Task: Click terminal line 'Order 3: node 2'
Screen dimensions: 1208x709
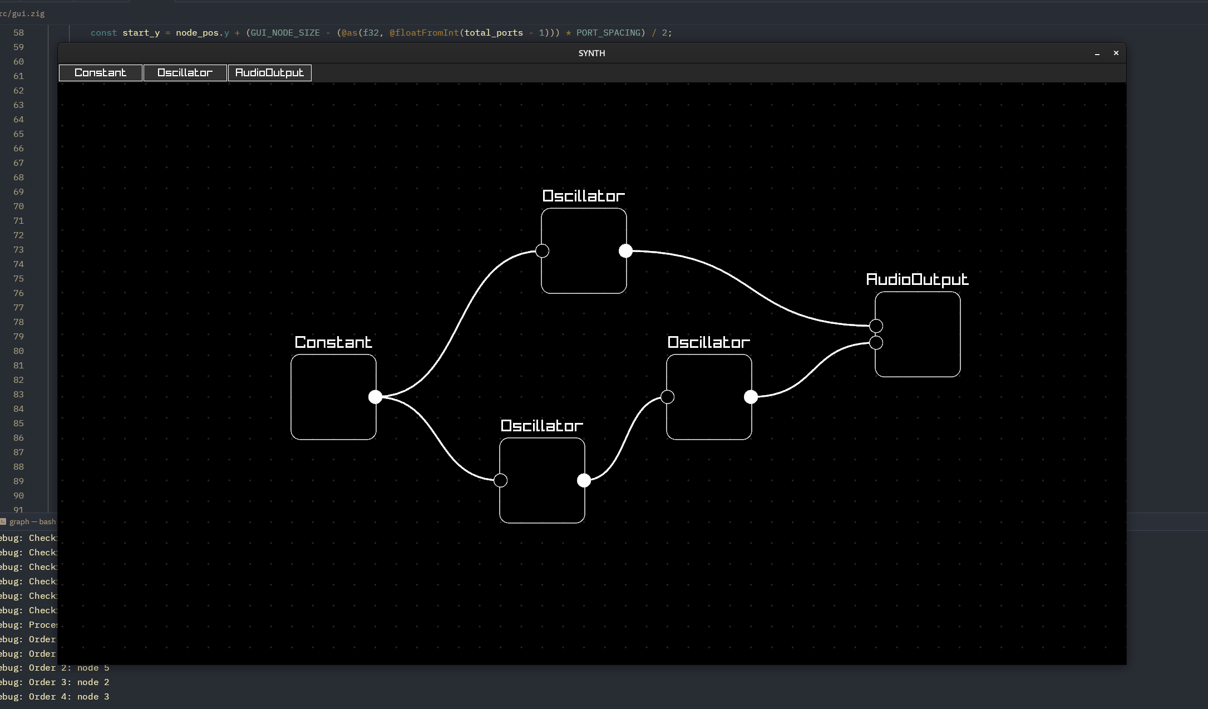Action: [55, 682]
